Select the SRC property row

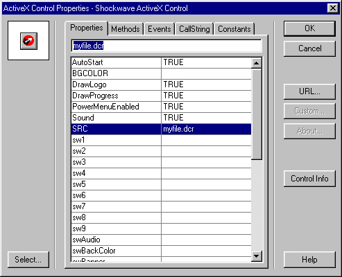[x=161, y=129]
